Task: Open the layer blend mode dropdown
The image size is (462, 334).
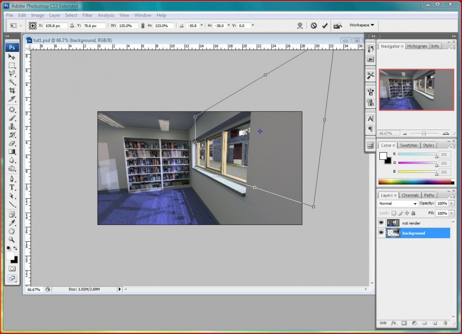Action: click(397, 203)
